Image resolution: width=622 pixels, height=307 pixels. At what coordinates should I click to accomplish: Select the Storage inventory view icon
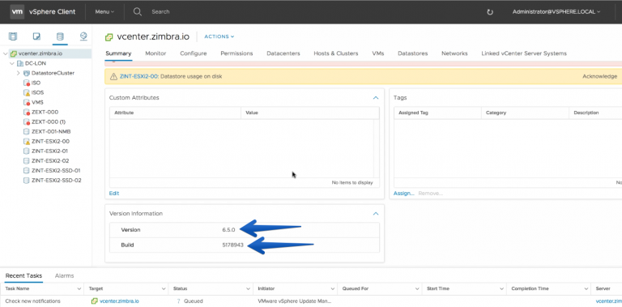point(60,37)
